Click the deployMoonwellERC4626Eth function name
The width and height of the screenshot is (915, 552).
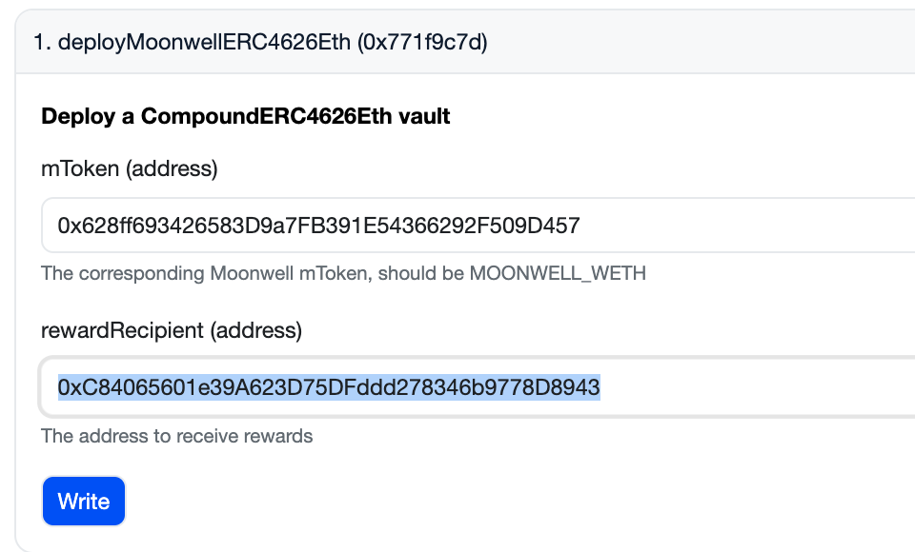(x=205, y=43)
